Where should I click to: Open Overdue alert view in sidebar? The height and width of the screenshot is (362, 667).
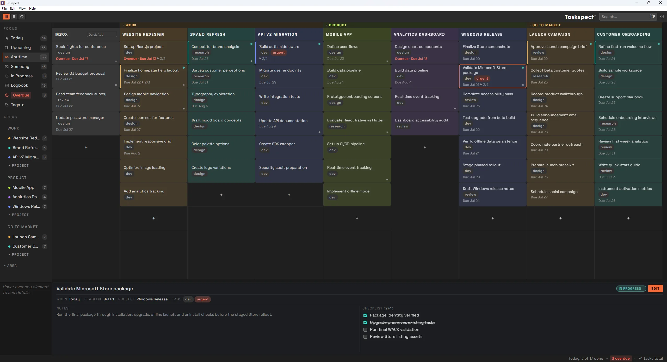[26, 95]
